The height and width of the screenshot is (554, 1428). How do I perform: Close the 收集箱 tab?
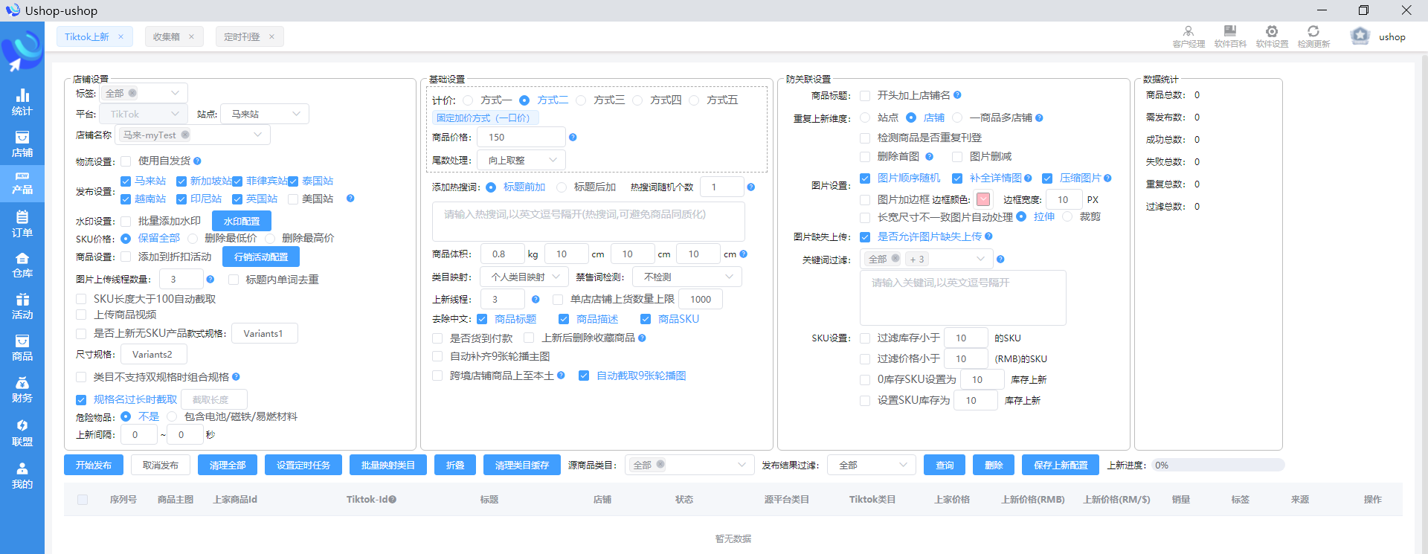(191, 36)
